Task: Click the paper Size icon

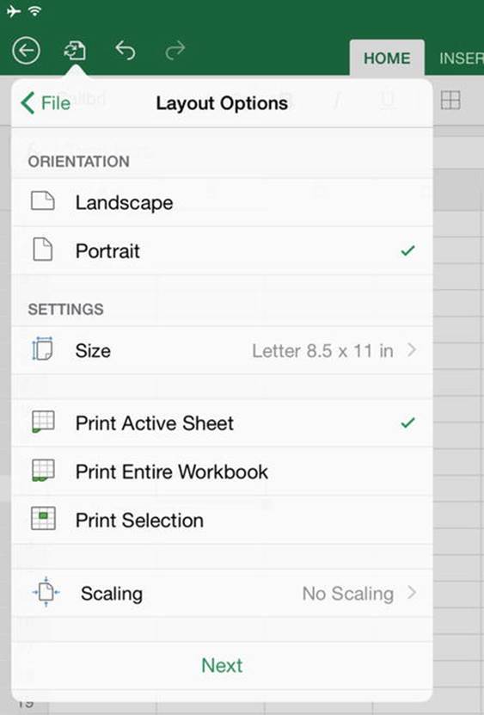Action: tap(42, 348)
